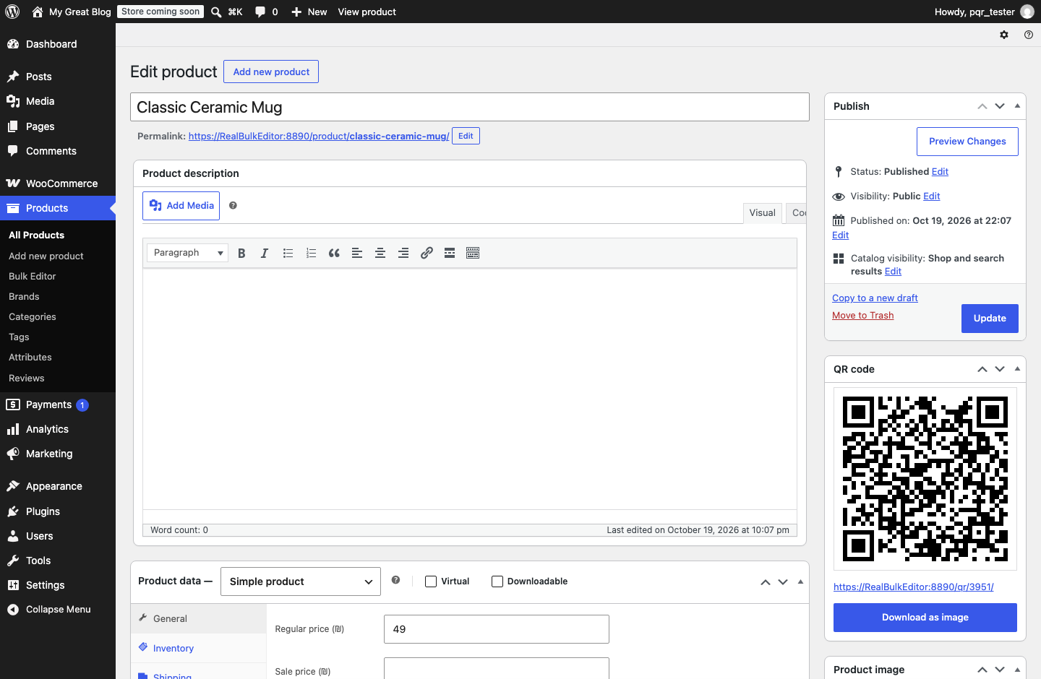Open the Paragraph format dropdown

pyautogui.click(x=188, y=253)
